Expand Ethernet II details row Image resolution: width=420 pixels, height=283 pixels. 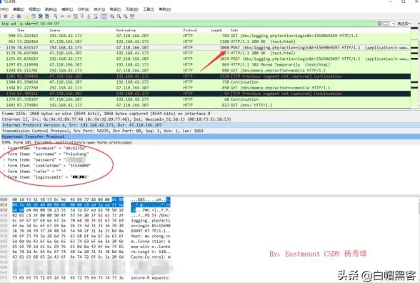[x=210, y=119]
